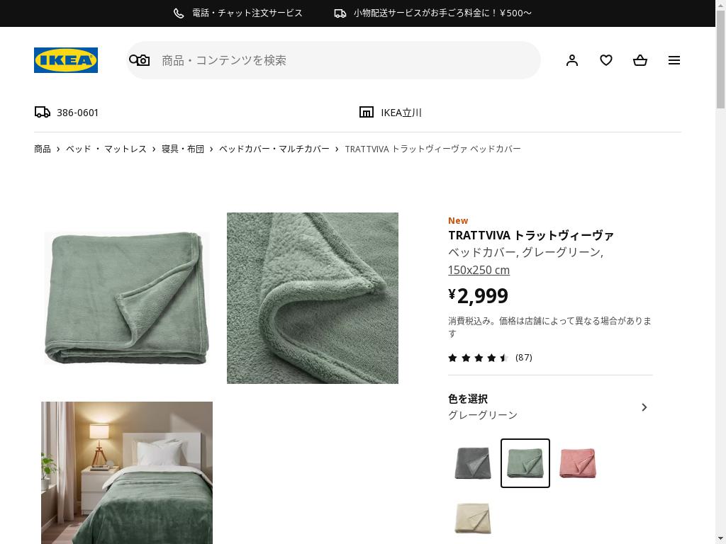The height and width of the screenshot is (544, 726).
Task: Click the TRATTVIVA トラットヴィーヴァ product title
Action: pos(531,235)
